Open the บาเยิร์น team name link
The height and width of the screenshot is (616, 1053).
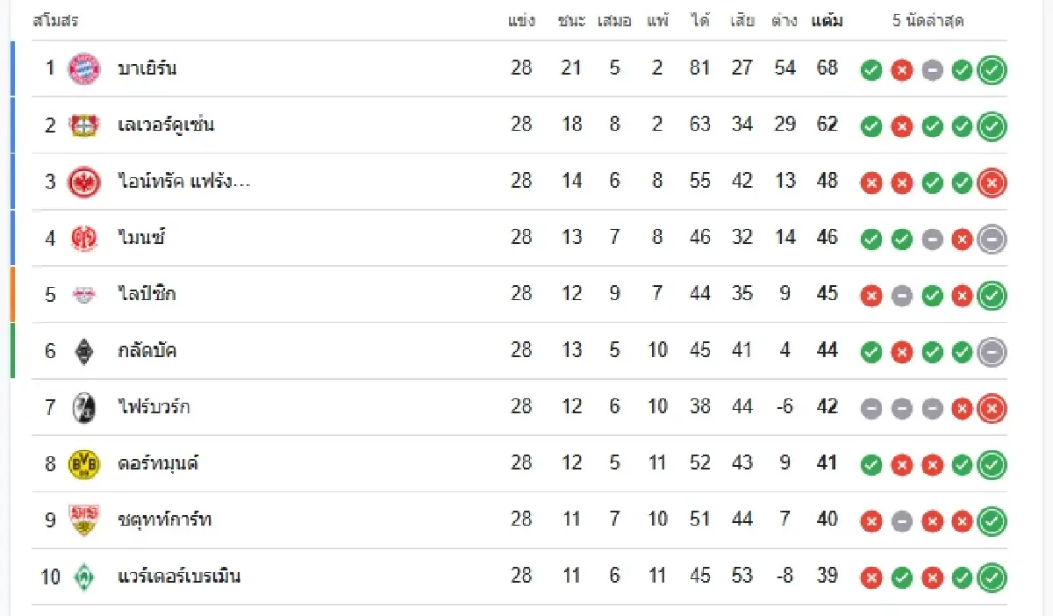(147, 68)
